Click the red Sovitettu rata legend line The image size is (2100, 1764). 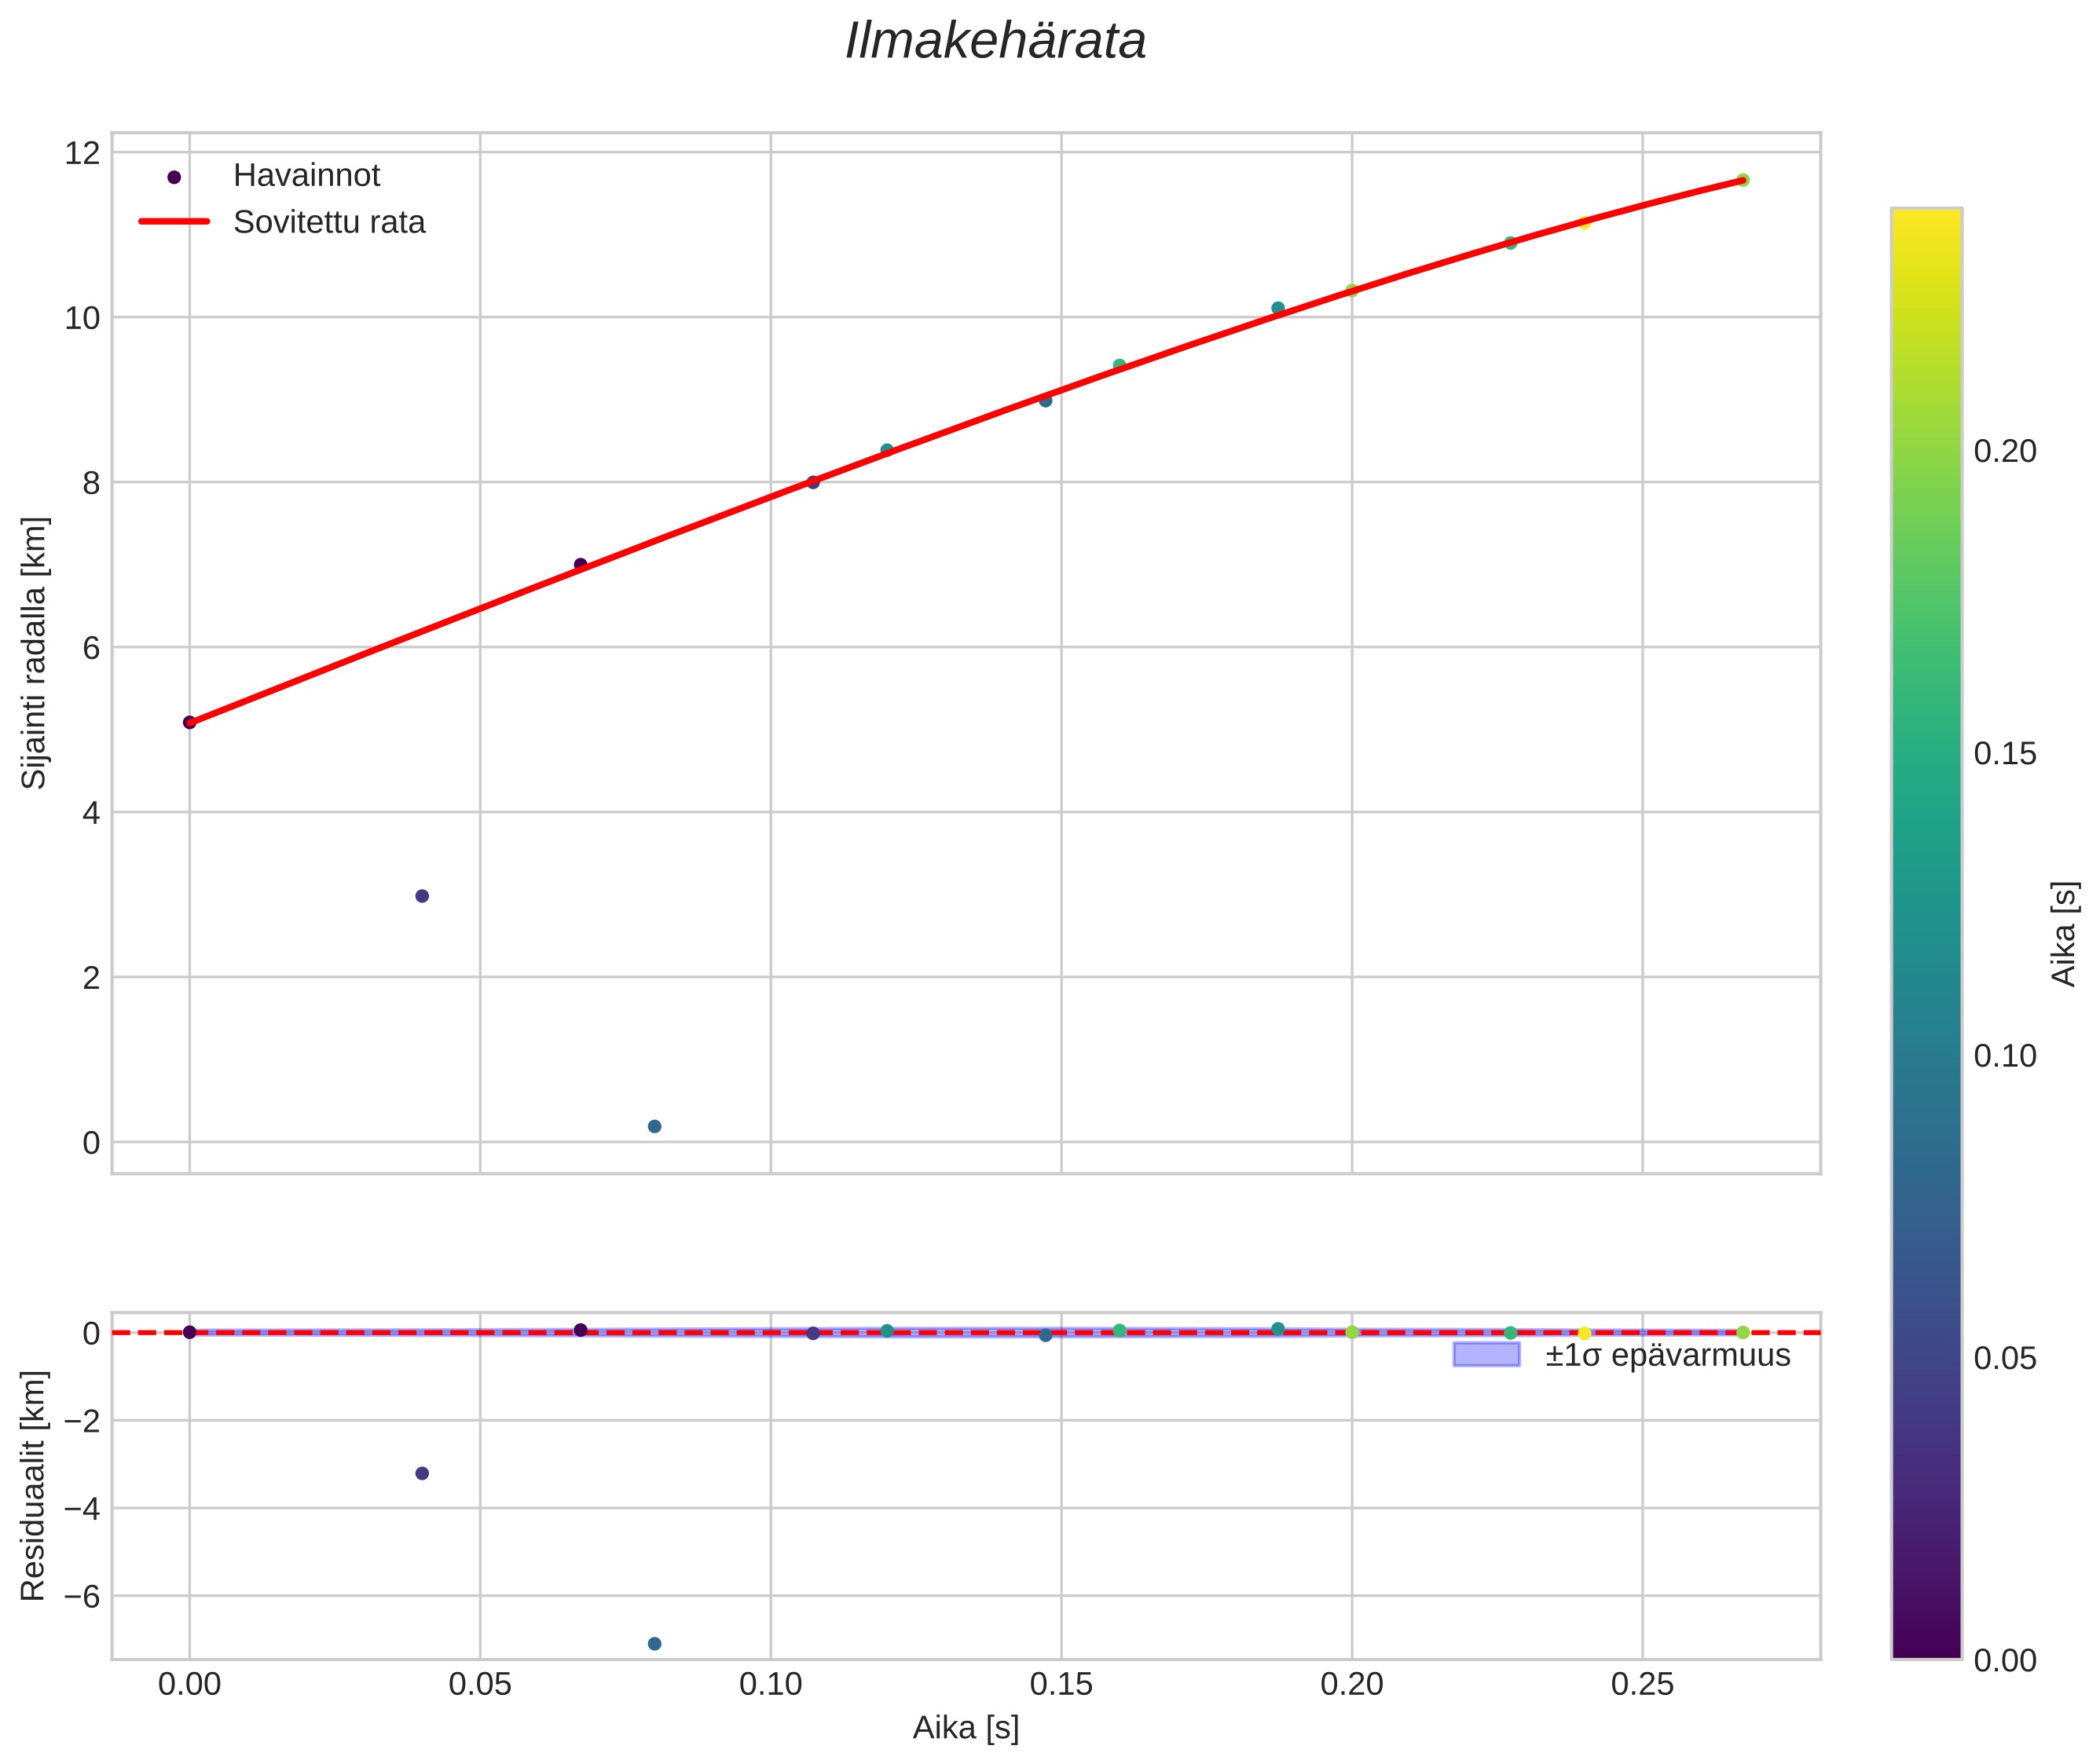(174, 222)
